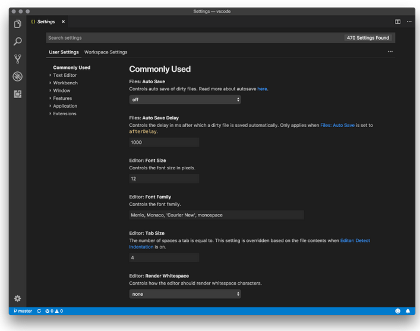Image resolution: width=420 pixels, height=331 pixels.
Task: Open the Render Whitespace dropdown showing none
Action: (185, 294)
